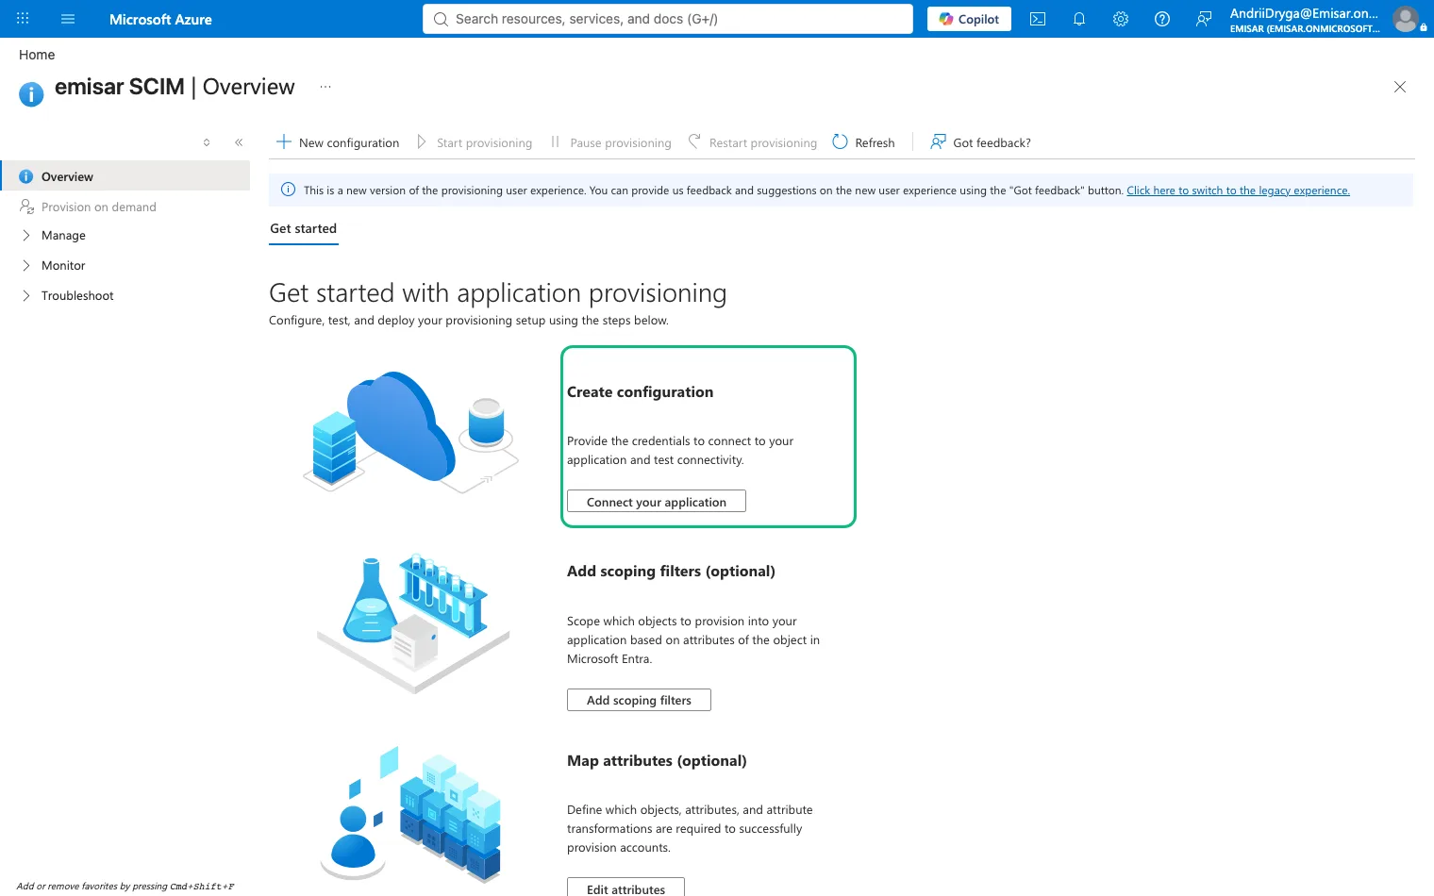Click the info icon in the blue banner
Viewport: 1434px width, 896px height.
[289, 190]
